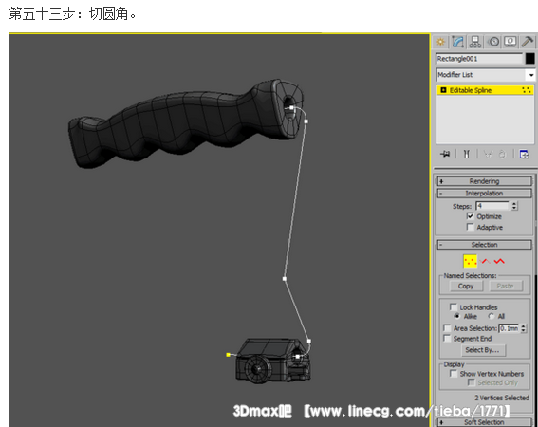
Task: Switch to the Modify command panel tab
Action: (x=457, y=42)
